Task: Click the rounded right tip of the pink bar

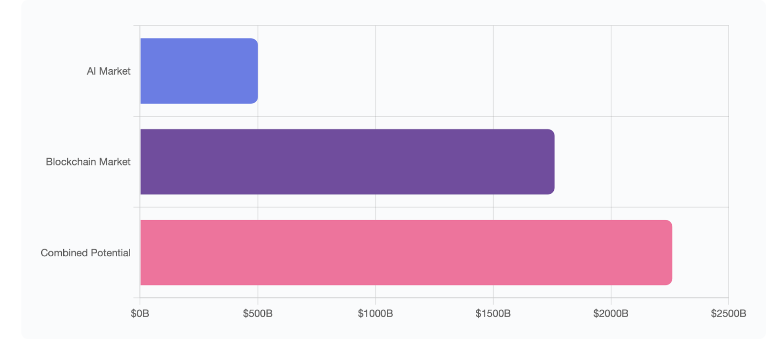Action: [669, 252]
